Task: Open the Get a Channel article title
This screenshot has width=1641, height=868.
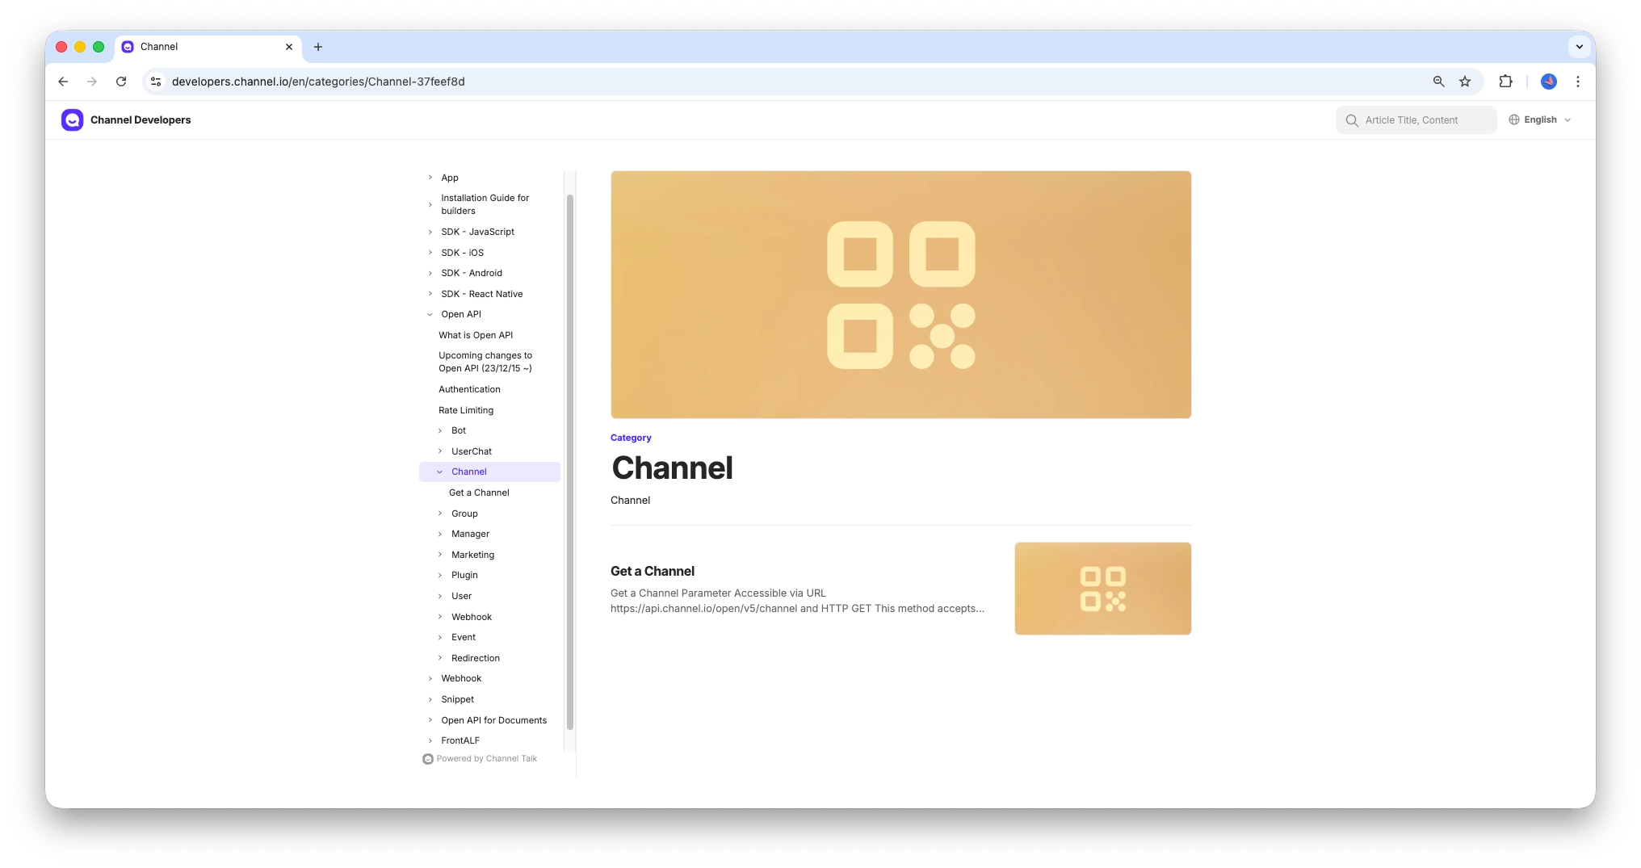Action: point(653,571)
